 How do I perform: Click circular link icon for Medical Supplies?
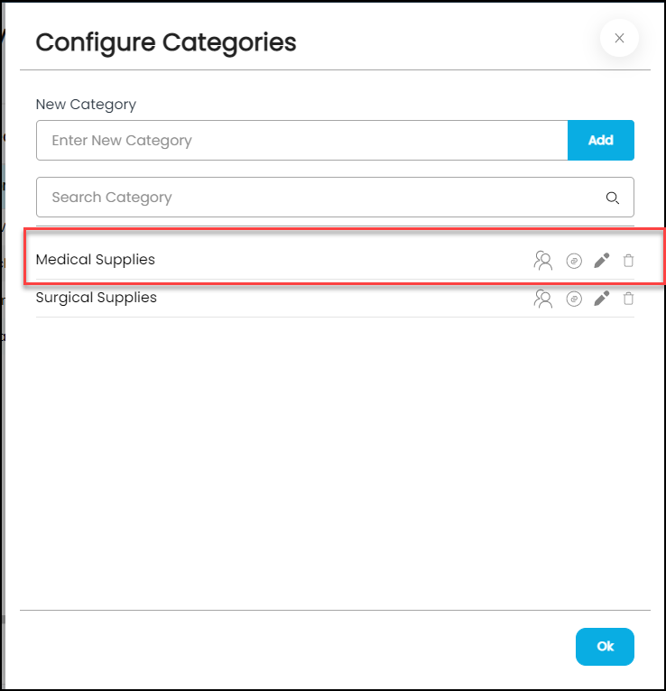tap(573, 261)
